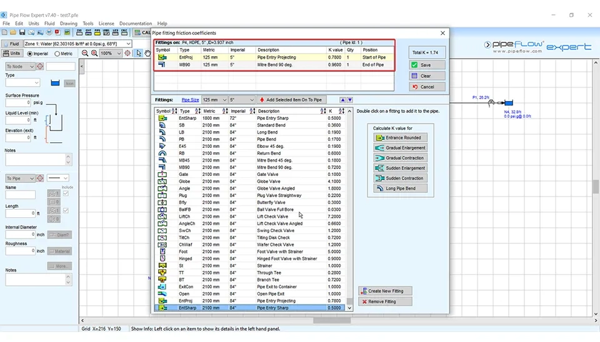The height and width of the screenshot is (342, 600).
Task: Click the Save file floppy disk icon
Action: 22,32
